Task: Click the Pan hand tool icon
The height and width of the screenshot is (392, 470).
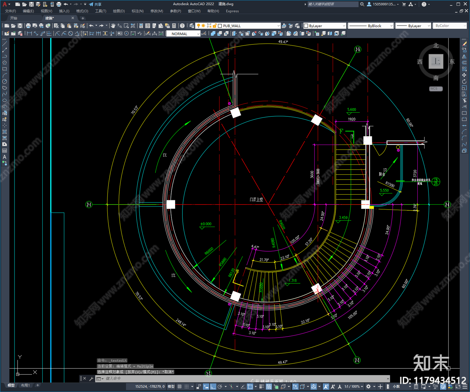Action: pyautogui.click(x=113, y=26)
